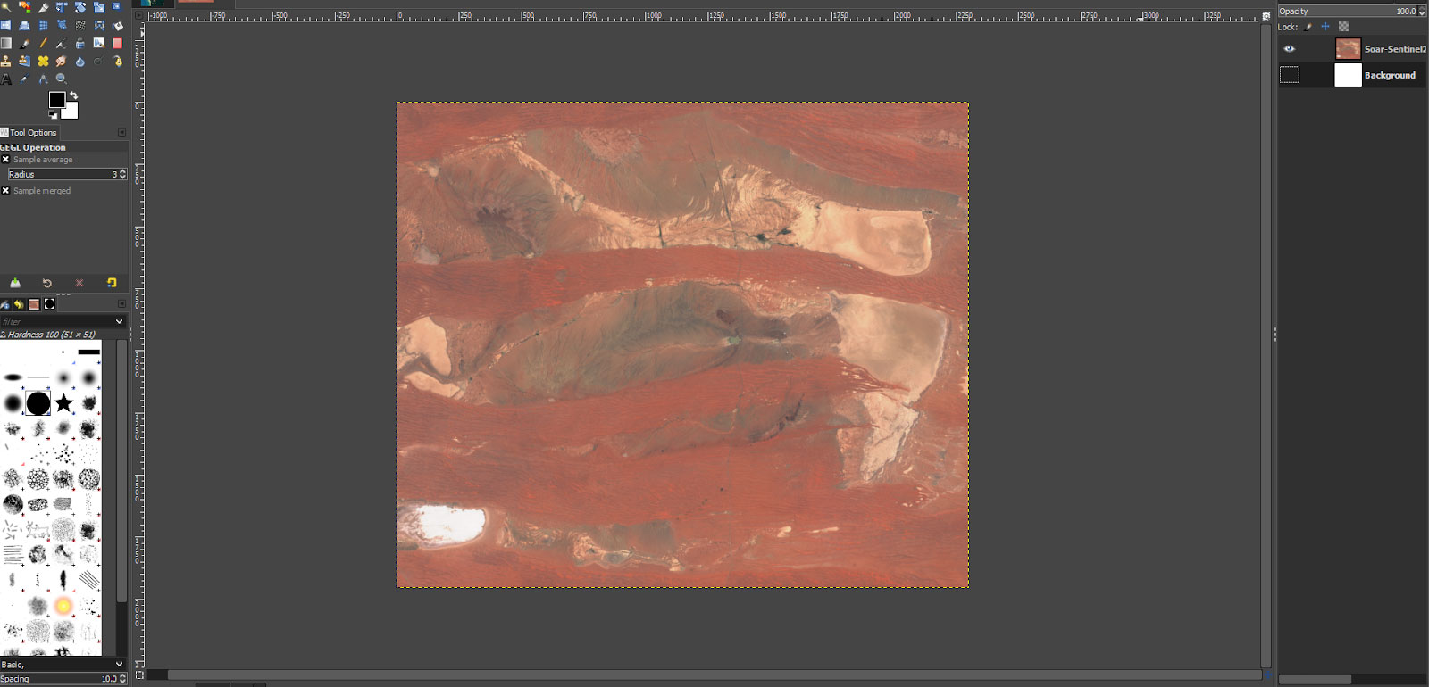
Task: Choose the Measure compass tool
Action: coord(43,79)
